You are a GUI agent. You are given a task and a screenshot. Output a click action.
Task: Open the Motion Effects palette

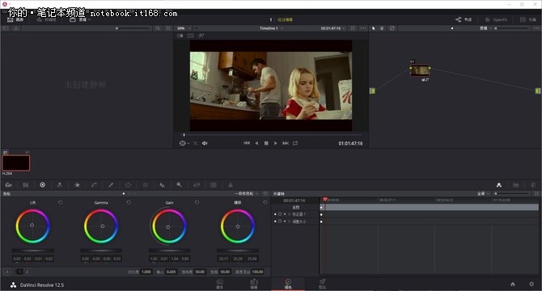click(x=77, y=185)
